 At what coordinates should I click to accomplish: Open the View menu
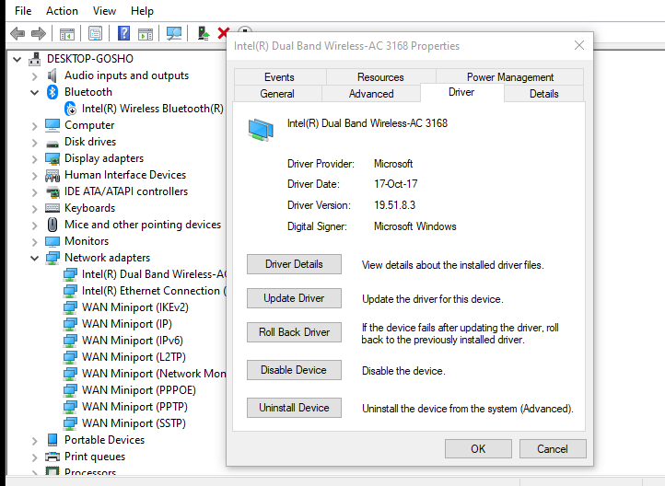click(104, 11)
